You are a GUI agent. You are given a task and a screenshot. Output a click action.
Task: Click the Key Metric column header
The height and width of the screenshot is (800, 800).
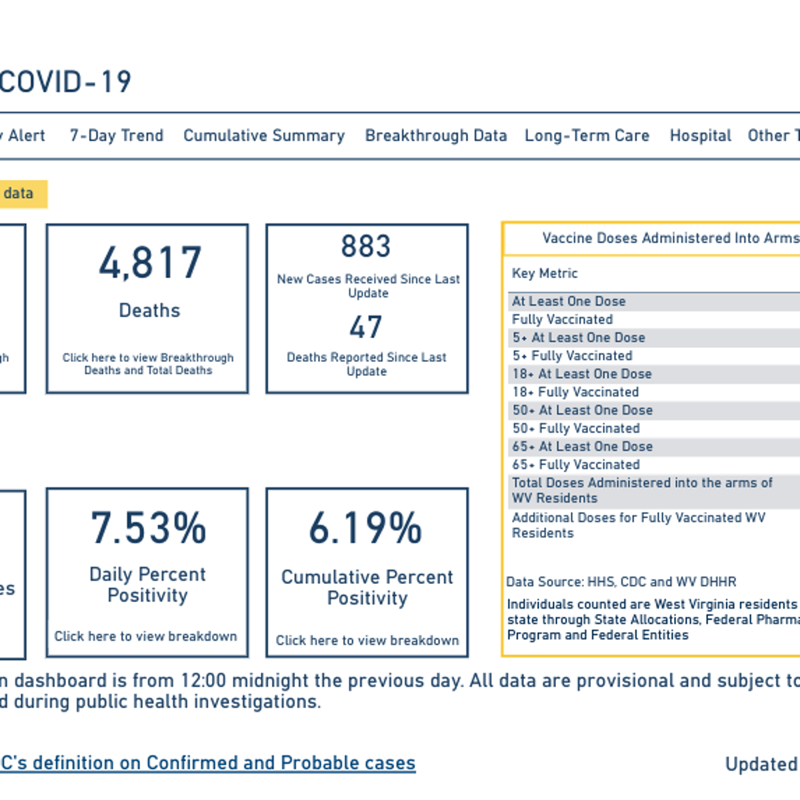(545, 273)
